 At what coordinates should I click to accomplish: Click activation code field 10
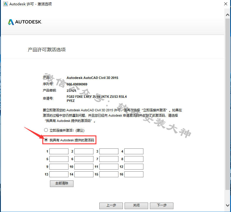click(x=84, y=167)
